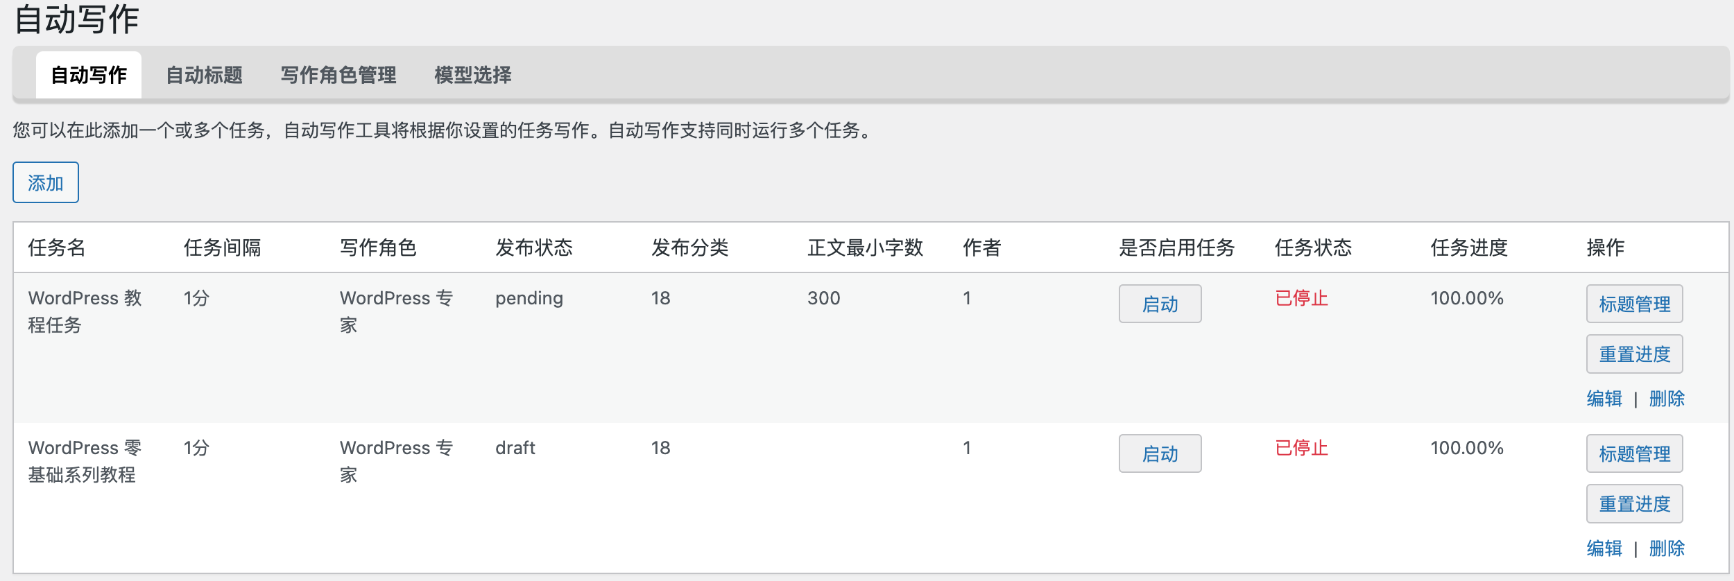Start the WordPress 零基础系列教程 task
The image size is (1734, 581).
1160,454
